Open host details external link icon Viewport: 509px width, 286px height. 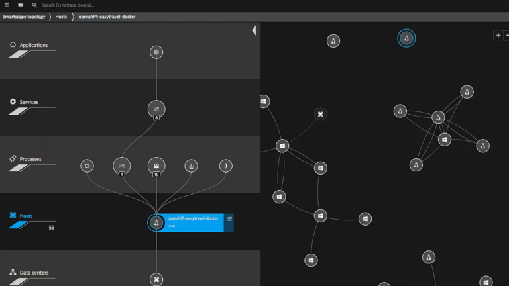[x=229, y=219]
